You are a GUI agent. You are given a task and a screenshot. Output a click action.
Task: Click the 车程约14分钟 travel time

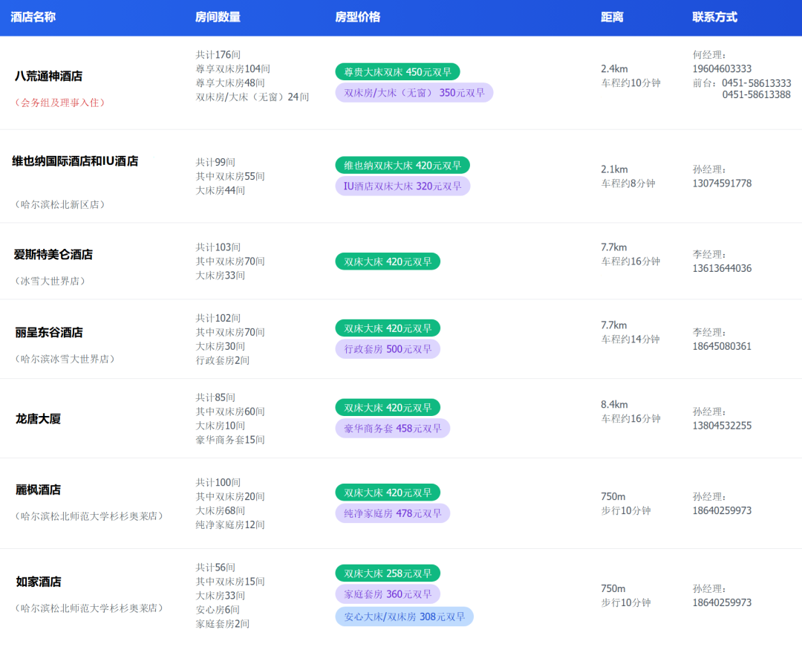coord(630,339)
